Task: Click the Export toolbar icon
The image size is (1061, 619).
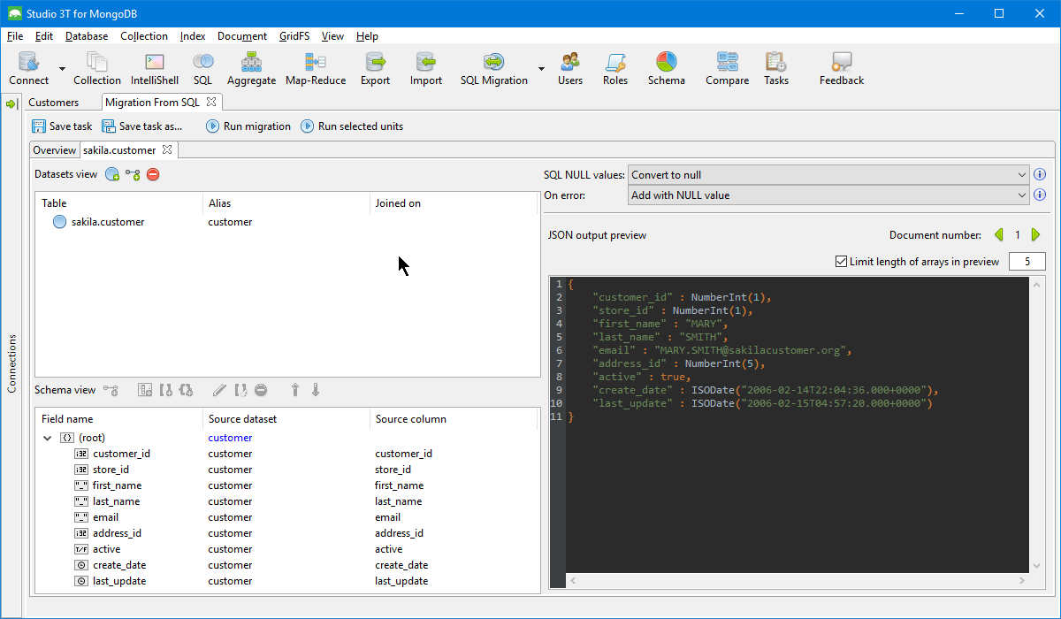Action: coord(375,62)
